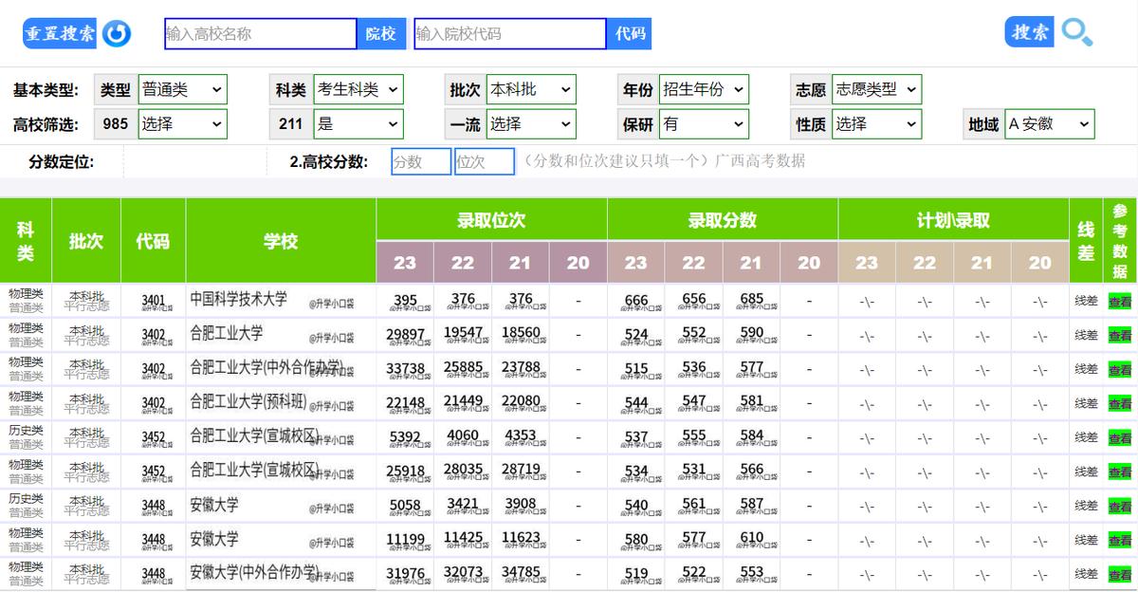Click the 输入高校名称 input field
1138x592 pixels.
click(x=256, y=33)
